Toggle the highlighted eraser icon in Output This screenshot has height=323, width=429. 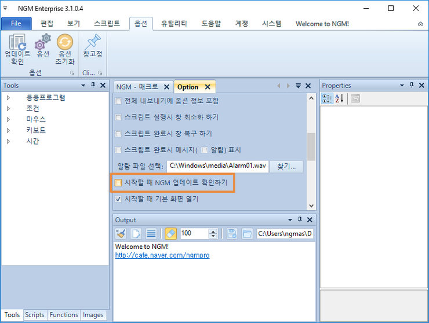(170, 234)
